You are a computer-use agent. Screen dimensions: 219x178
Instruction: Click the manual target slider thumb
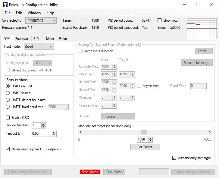tap(144, 132)
